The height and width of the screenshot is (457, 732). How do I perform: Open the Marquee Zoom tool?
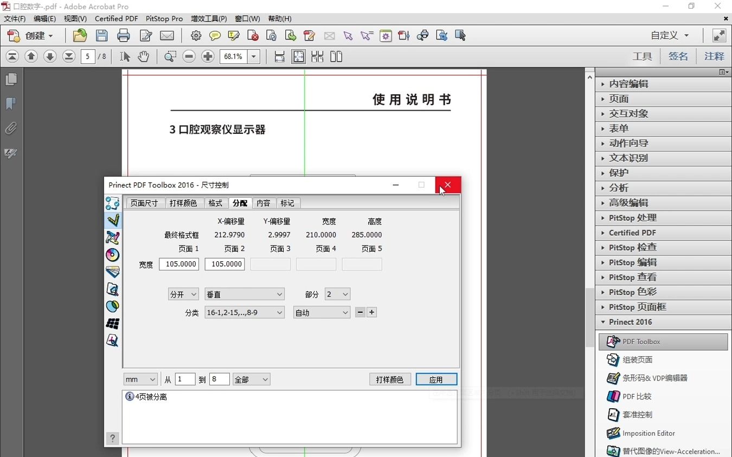coord(170,56)
